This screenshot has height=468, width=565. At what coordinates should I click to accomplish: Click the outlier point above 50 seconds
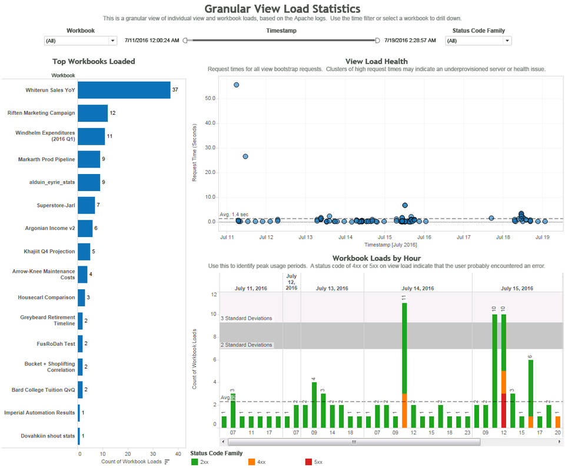(x=236, y=85)
